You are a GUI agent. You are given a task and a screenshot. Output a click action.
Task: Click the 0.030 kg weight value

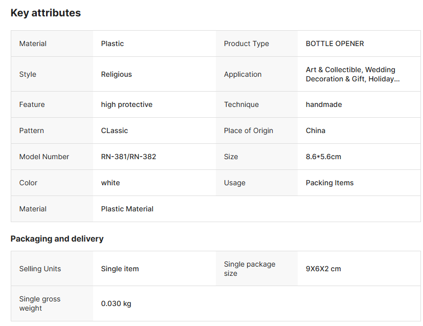click(116, 303)
